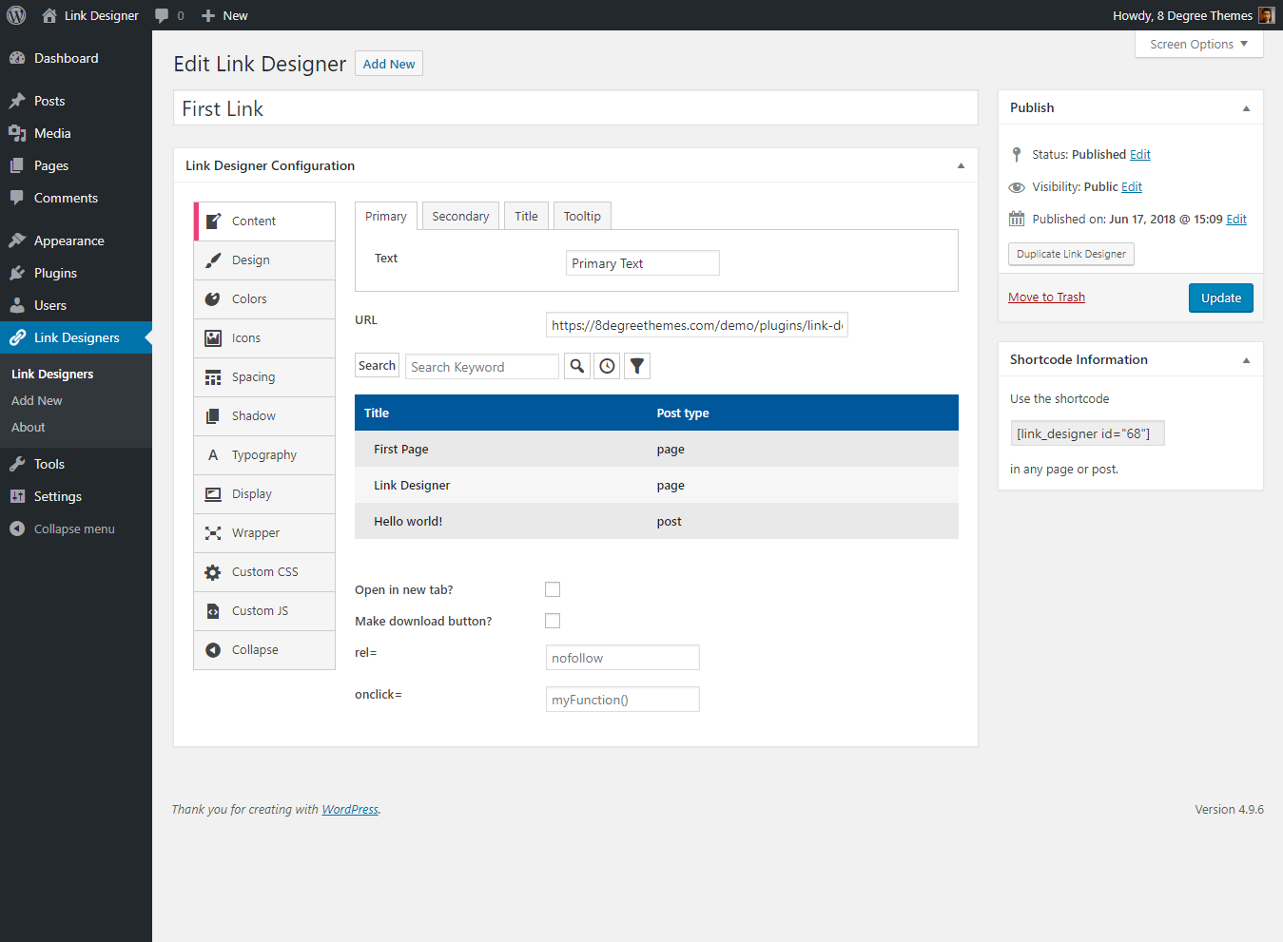Select the Content settings tab
Viewport: 1283px width, 942px height.
[264, 221]
